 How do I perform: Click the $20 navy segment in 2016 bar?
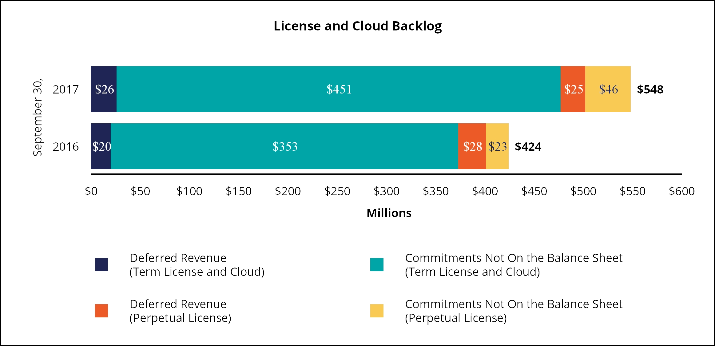[101, 146]
